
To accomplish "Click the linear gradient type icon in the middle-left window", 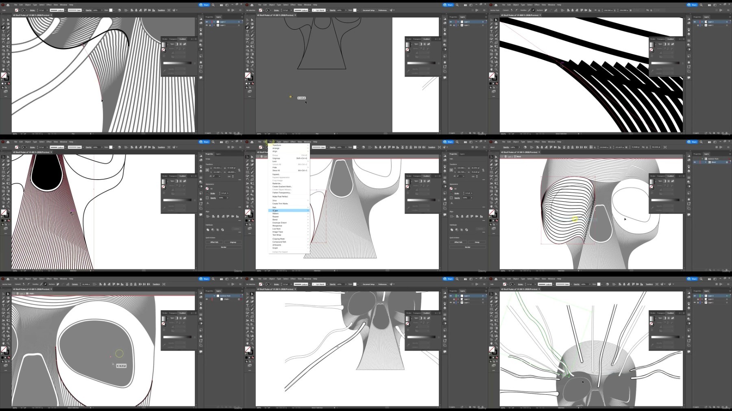I will pyautogui.click(x=176, y=181).
